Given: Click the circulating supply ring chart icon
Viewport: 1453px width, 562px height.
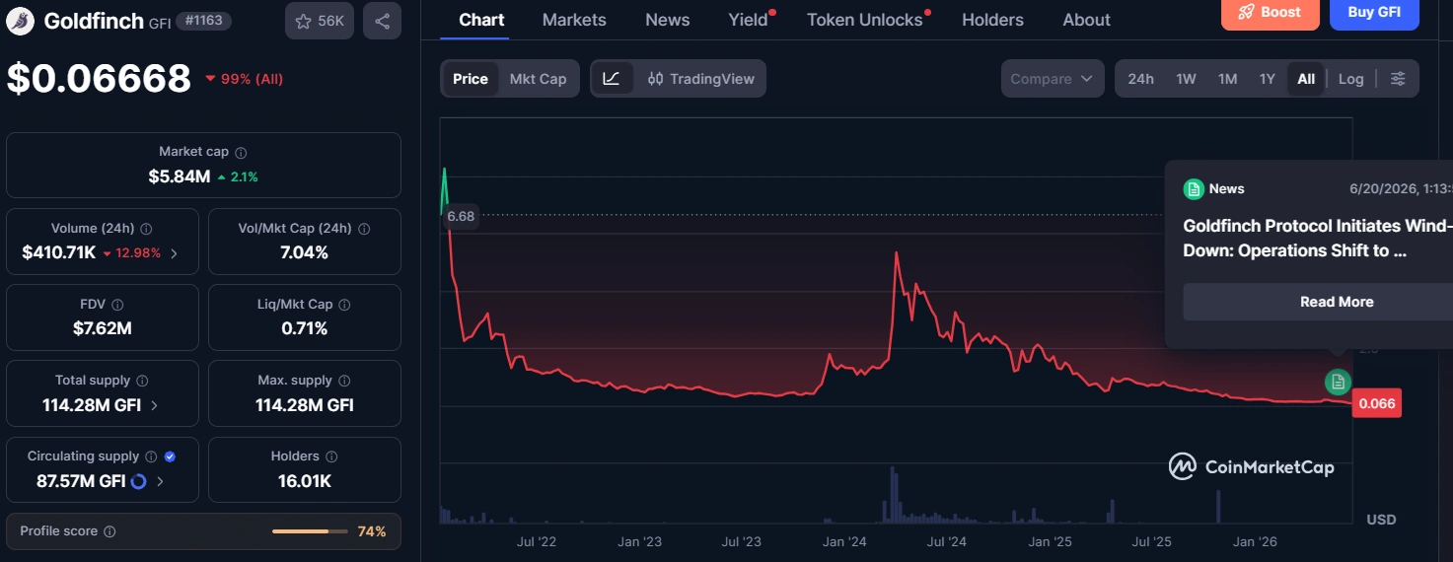Looking at the screenshot, I should pos(138,481).
